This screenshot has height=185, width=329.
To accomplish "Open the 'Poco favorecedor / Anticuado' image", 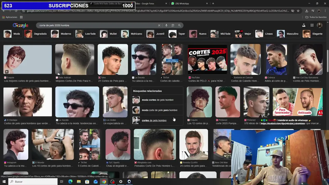I will pos(298,102).
